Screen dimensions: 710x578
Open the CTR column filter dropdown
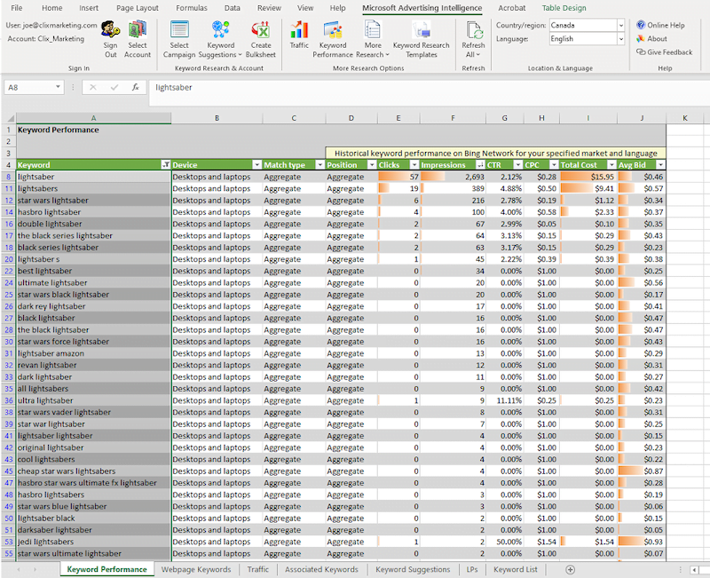(518, 165)
